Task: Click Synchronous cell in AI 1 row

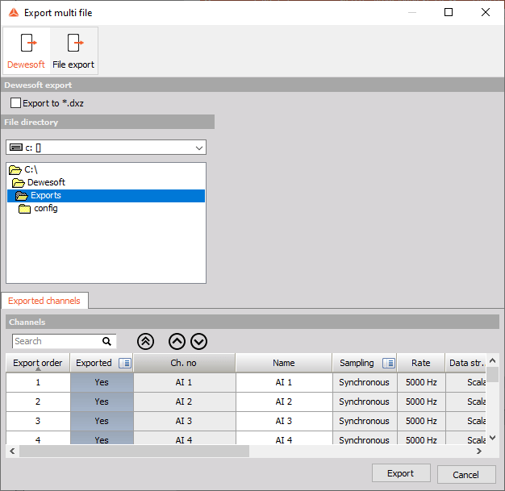Action: 365,382
